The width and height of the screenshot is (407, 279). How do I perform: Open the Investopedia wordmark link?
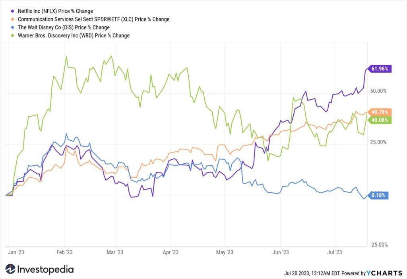(45, 269)
